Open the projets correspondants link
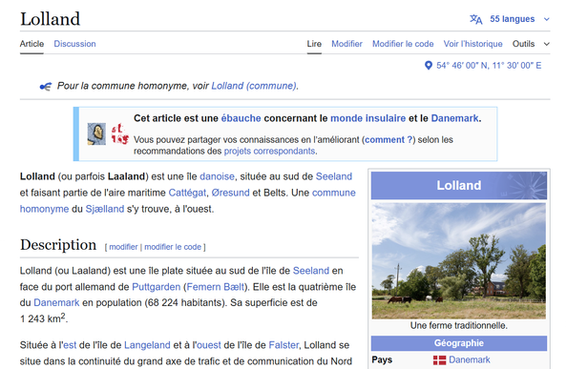The height and width of the screenshot is (369, 567). tap(269, 151)
